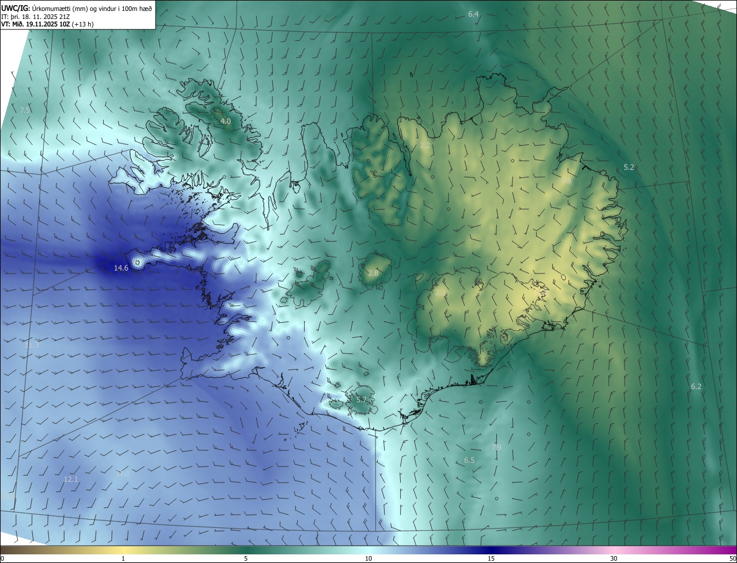This screenshot has width=737, height=563.
Task: Click the 5.7 value on the south coast glacier
Action: (362, 400)
